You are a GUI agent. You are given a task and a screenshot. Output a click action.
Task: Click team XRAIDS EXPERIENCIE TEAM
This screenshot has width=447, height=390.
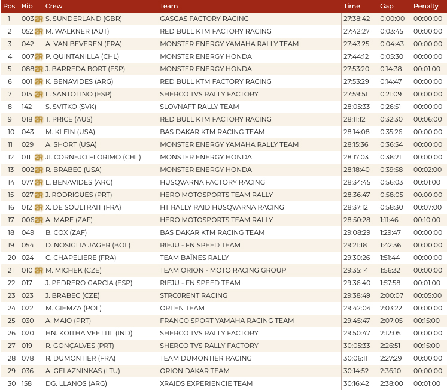[206, 383]
